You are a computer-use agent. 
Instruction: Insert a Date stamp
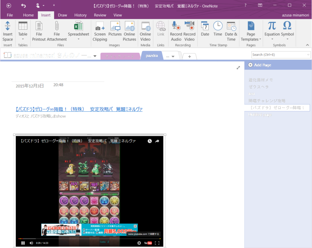pos(205,31)
